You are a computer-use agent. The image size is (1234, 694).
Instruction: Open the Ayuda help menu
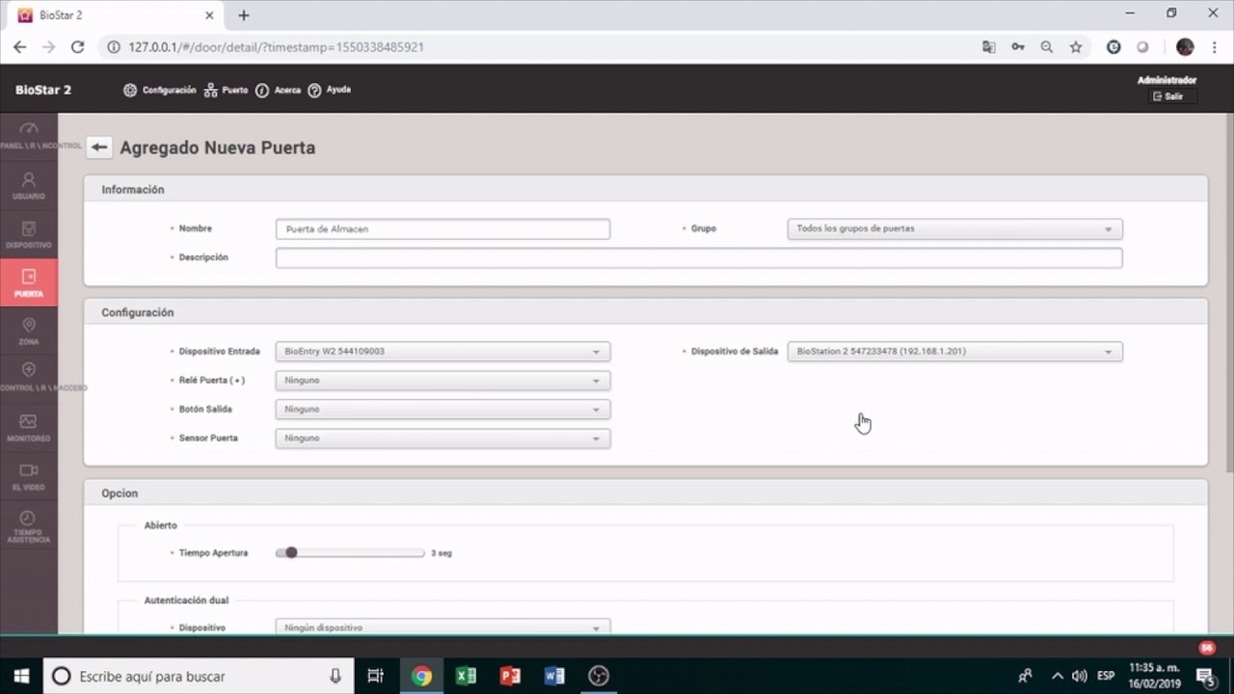click(x=330, y=90)
